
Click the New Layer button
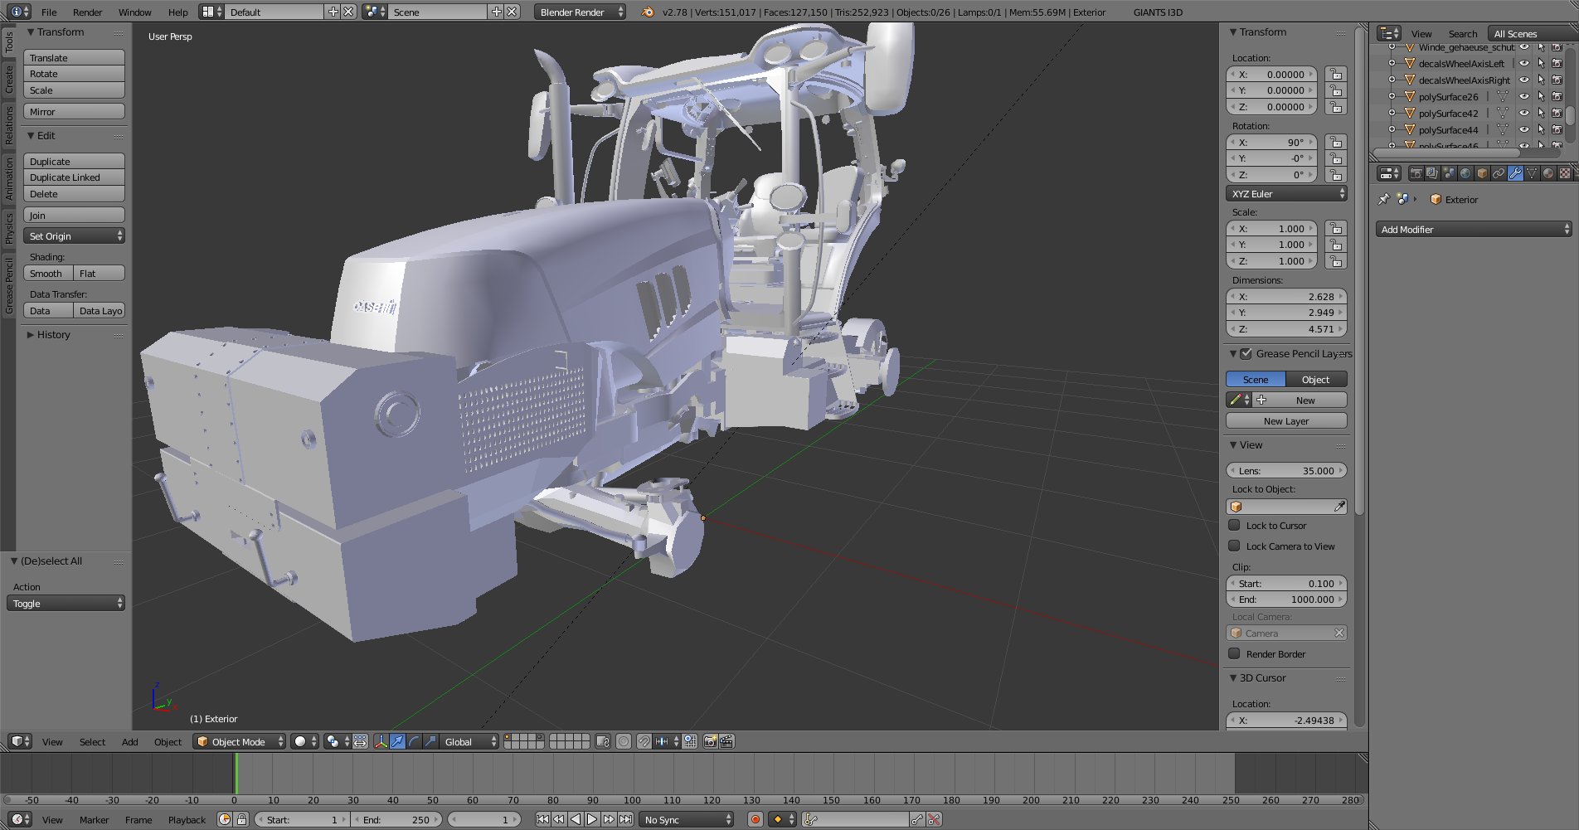click(1285, 421)
